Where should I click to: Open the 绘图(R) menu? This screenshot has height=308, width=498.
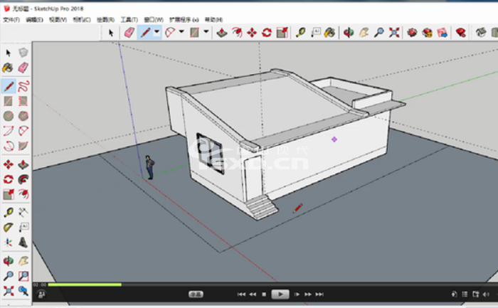click(x=105, y=20)
